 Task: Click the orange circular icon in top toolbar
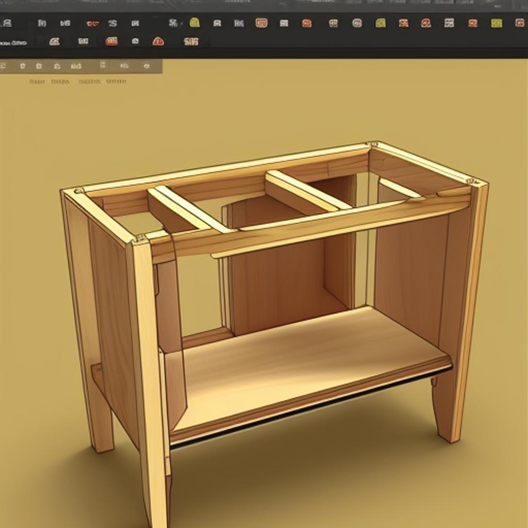[x=425, y=23]
